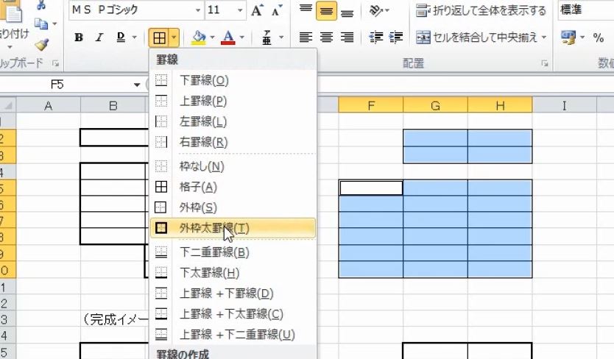The width and height of the screenshot is (614, 359).
Task: Open the Borders dropdown arrow
Action: coord(174,38)
